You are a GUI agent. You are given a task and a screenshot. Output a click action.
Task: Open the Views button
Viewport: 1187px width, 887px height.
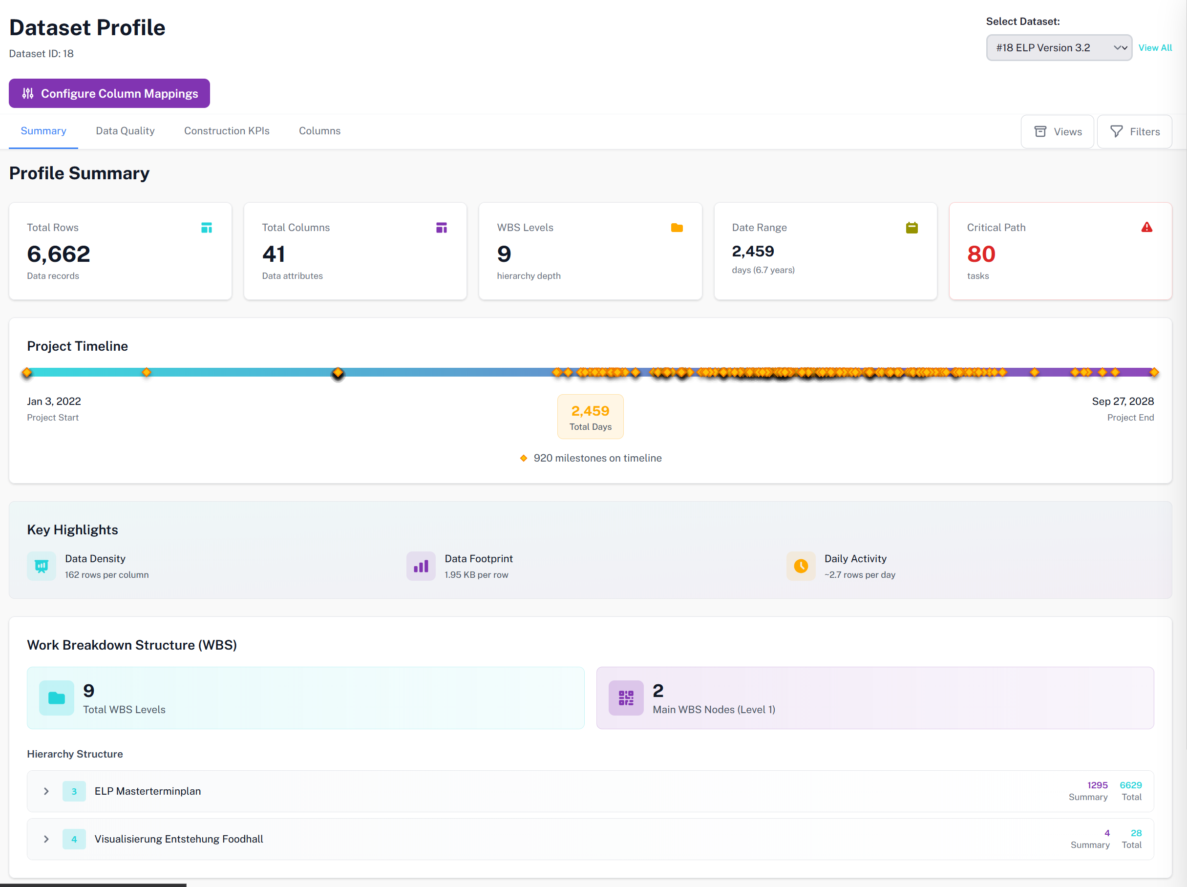1057,131
